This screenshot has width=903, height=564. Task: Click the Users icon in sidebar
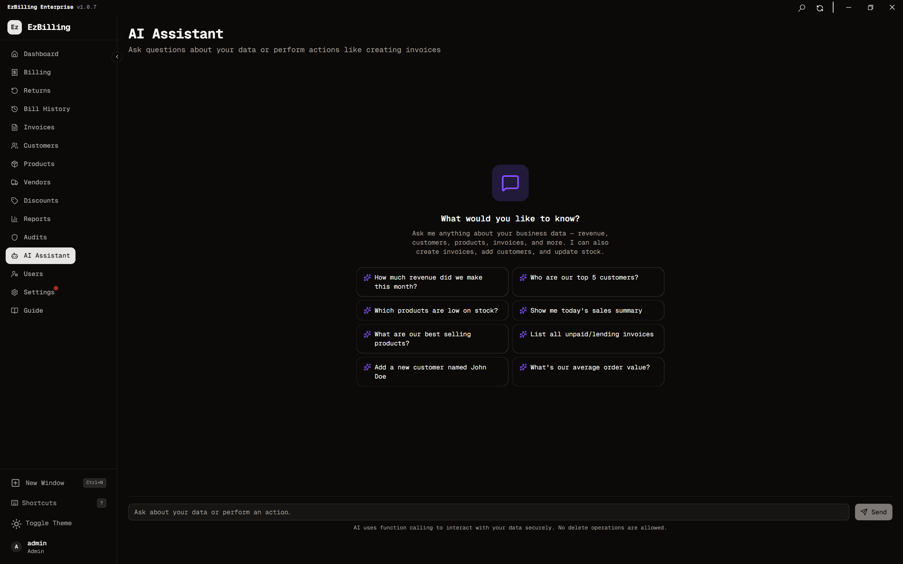point(14,274)
